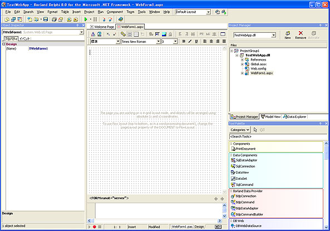Click the Underline formatting button
330x231 pixels.
[x=196, y=41]
